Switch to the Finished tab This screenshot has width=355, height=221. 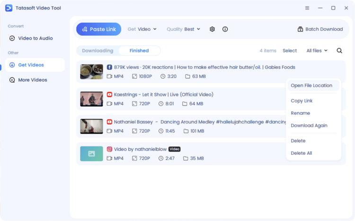[139, 51]
